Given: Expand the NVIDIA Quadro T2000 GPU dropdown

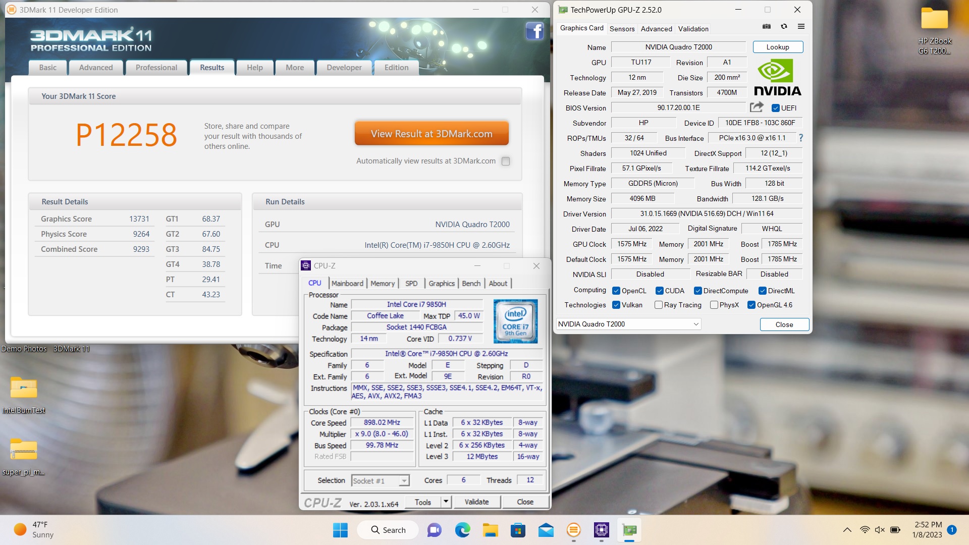Looking at the screenshot, I should tap(696, 324).
